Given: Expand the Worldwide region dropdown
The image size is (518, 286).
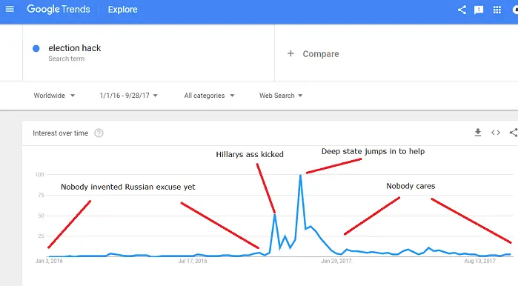Looking at the screenshot, I should point(54,96).
